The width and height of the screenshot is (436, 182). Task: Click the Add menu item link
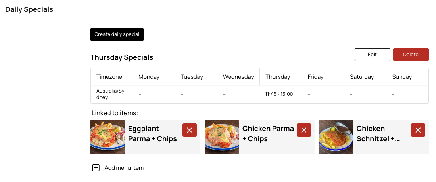(124, 168)
